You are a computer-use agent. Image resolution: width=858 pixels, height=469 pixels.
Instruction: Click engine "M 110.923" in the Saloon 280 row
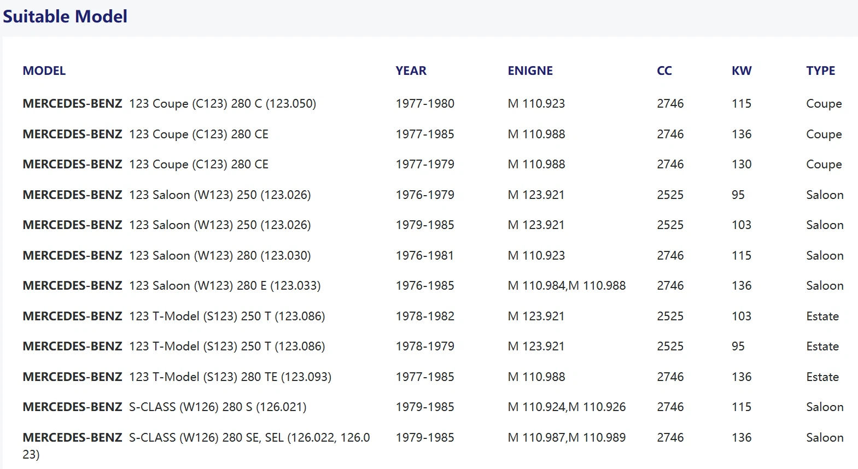point(536,255)
